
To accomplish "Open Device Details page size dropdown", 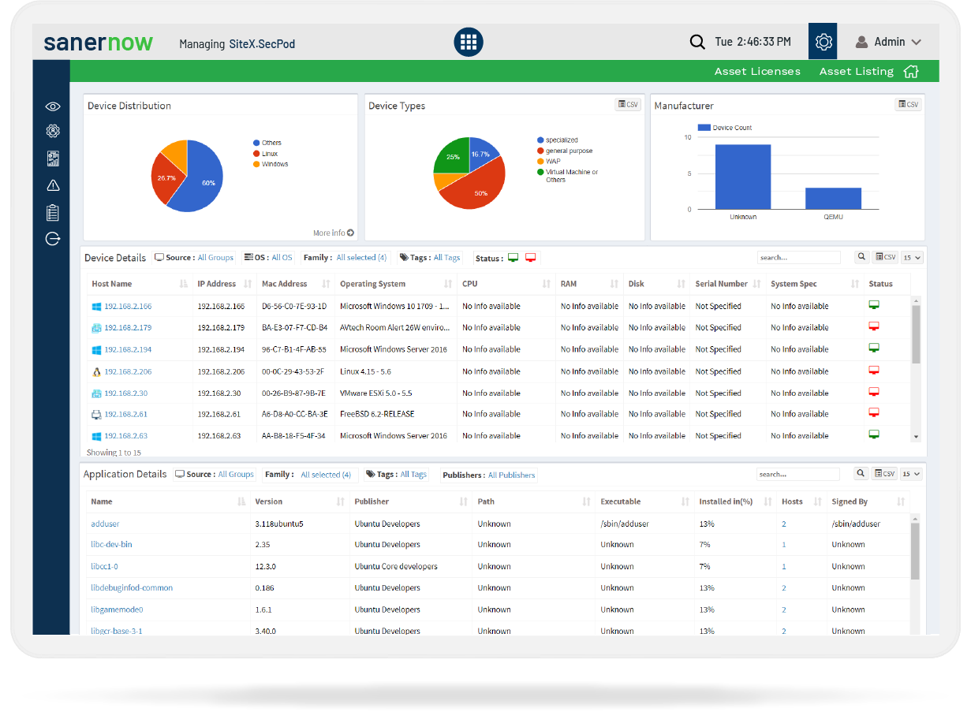I will pyautogui.click(x=912, y=257).
